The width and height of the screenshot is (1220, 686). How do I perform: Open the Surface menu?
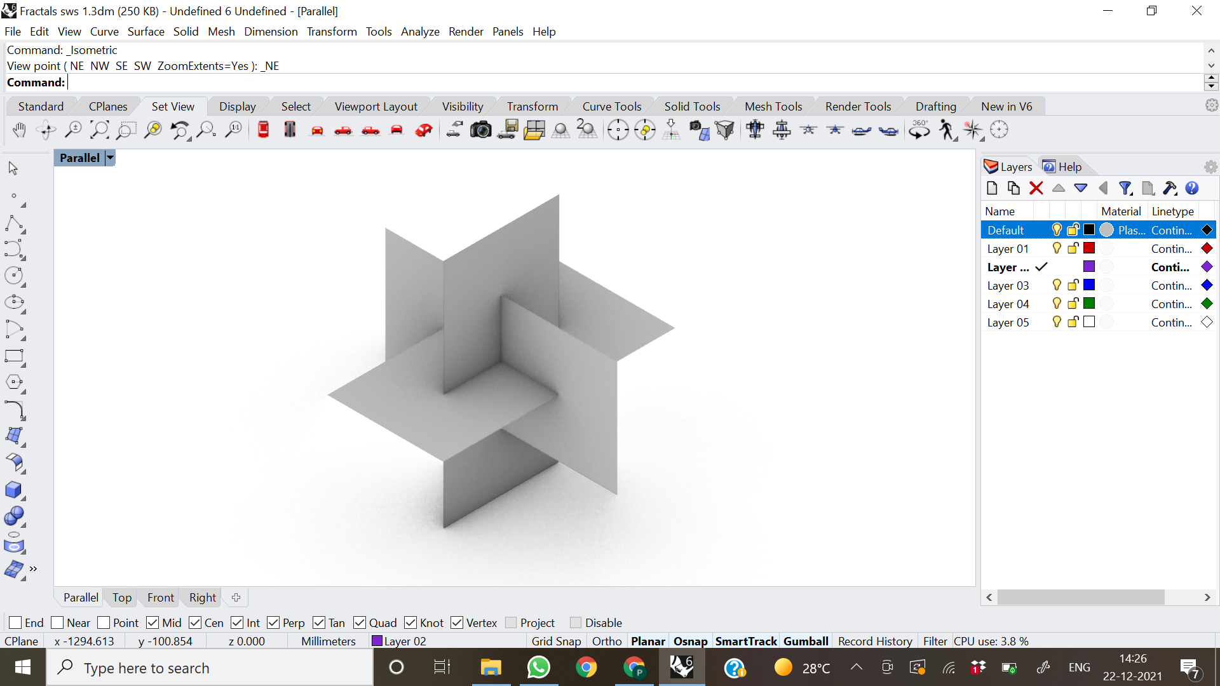click(146, 32)
